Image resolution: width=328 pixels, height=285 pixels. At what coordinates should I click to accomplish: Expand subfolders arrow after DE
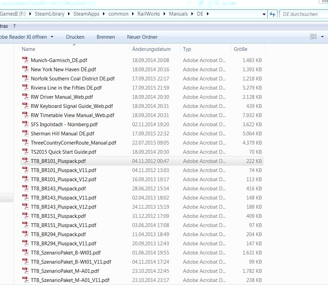[208, 14]
